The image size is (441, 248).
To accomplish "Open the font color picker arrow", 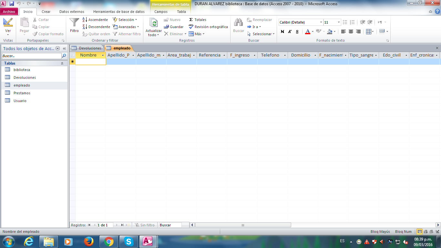I will [x=313, y=32].
